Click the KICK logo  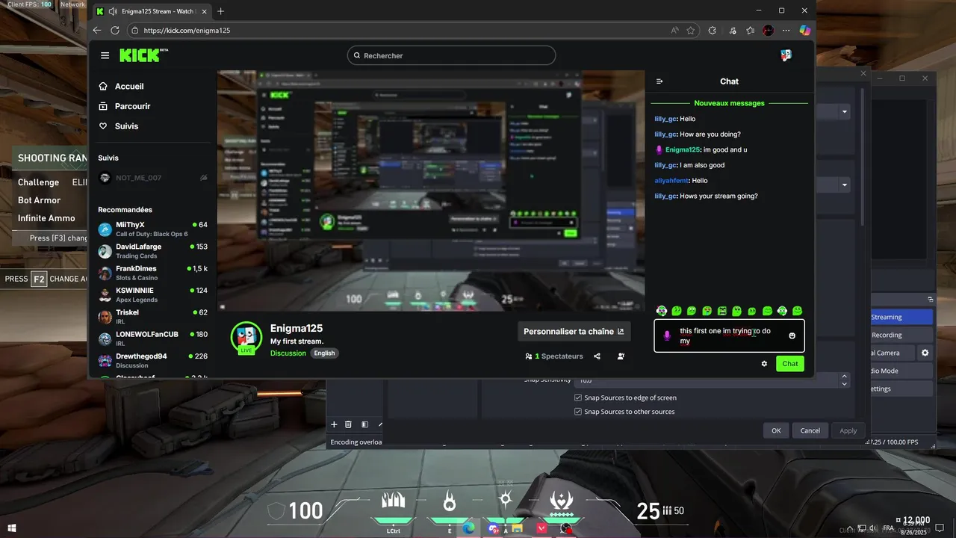pyautogui.click(x=140, y=55)
